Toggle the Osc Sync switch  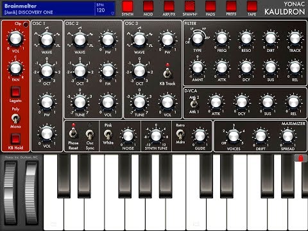pyautogui.click(x=90, y=134)
